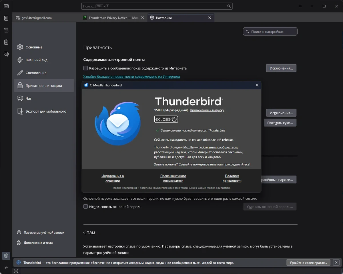Click the saved passwords button
The image size is (343, 274).
pyautogui.click(x=278, y=180)
